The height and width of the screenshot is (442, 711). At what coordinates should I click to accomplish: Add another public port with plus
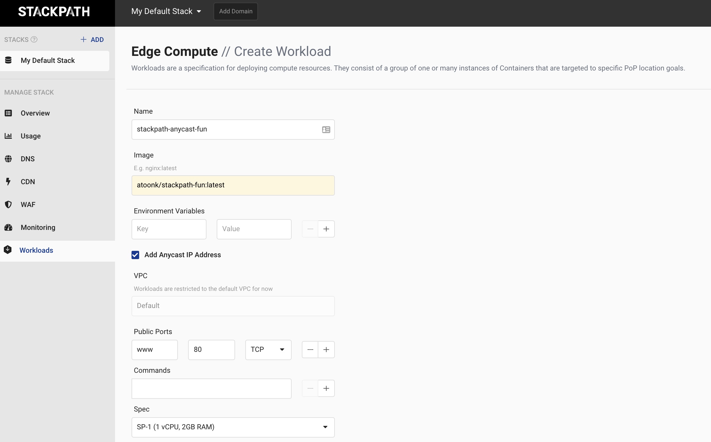tap(326, 350)
